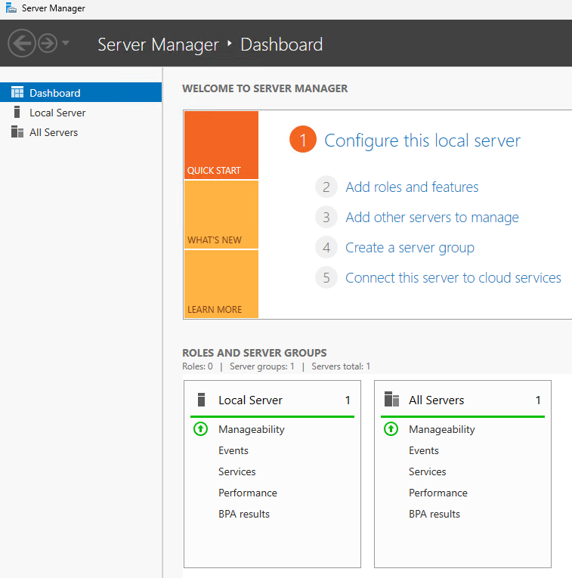
Task: Click the Local Server sidebar icon
Action: pyautogui.click(x=17, y=112)
